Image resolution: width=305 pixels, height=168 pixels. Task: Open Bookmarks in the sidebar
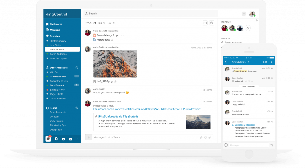coord(54,24)
